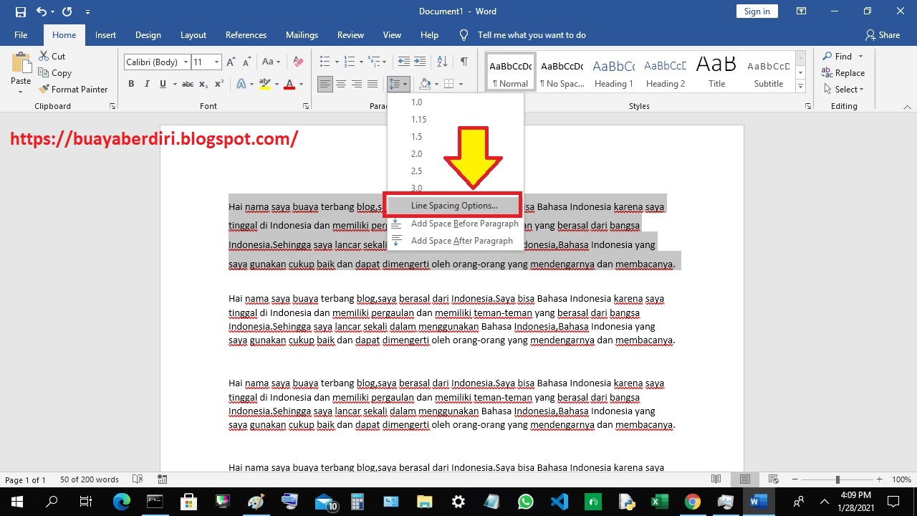Viewport: 917px width, 516px height.
Task: Toggle Superscript formatting
Action: tap(218, 84)
